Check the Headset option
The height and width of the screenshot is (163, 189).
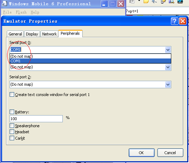[x=12, y=132]
